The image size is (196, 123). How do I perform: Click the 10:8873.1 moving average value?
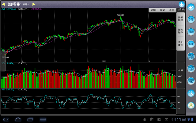23,9
